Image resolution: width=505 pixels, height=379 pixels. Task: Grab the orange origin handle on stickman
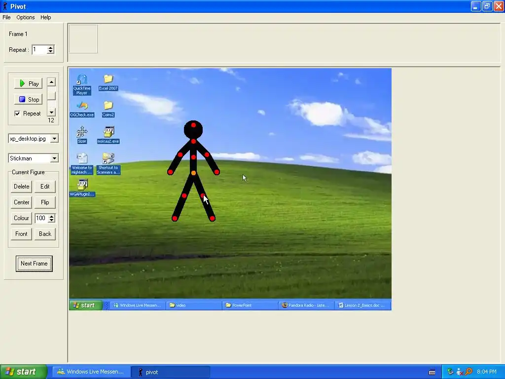click(193, 173)
